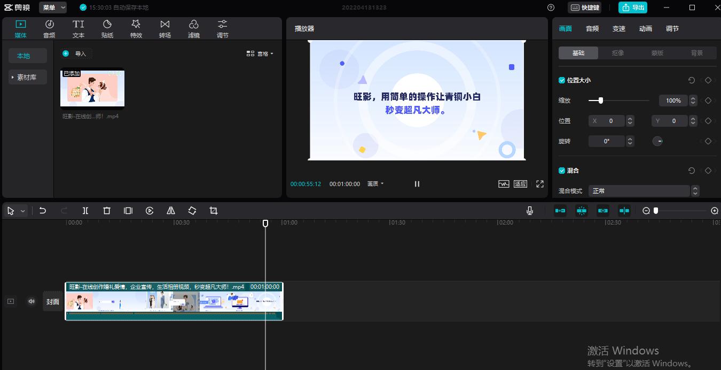Open the 抠像 sub-tab
Screen dimensions: 721x370
click(x=618, y=53)
